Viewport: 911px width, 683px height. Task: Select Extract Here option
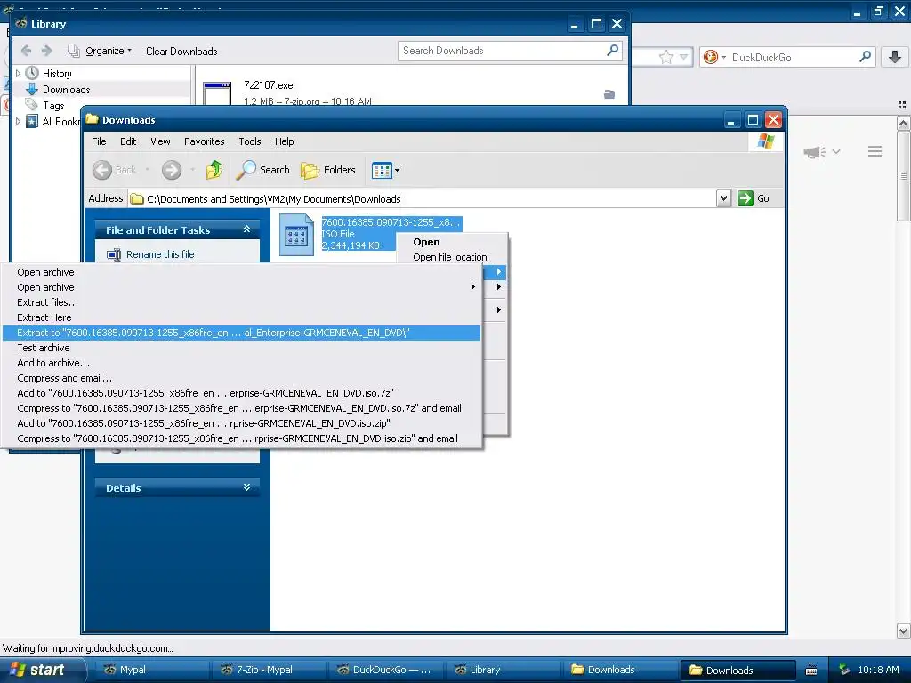pyautogui.click(x=242, y=317)
